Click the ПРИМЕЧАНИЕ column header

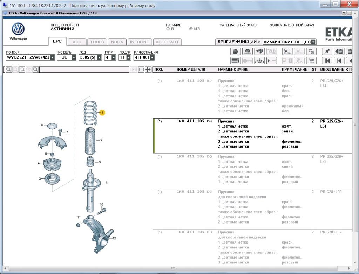point(294,70)
